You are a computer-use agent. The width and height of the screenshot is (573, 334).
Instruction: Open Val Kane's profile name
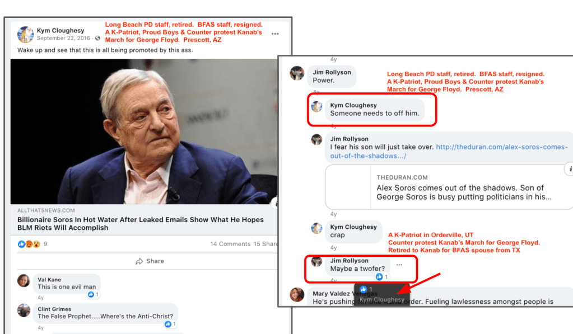[49, 280]
